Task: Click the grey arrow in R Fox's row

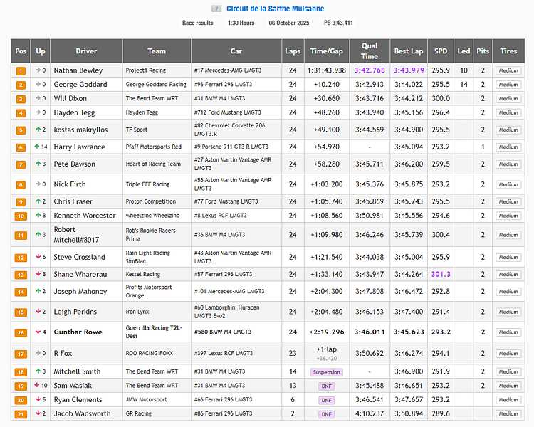Action: 37,354
